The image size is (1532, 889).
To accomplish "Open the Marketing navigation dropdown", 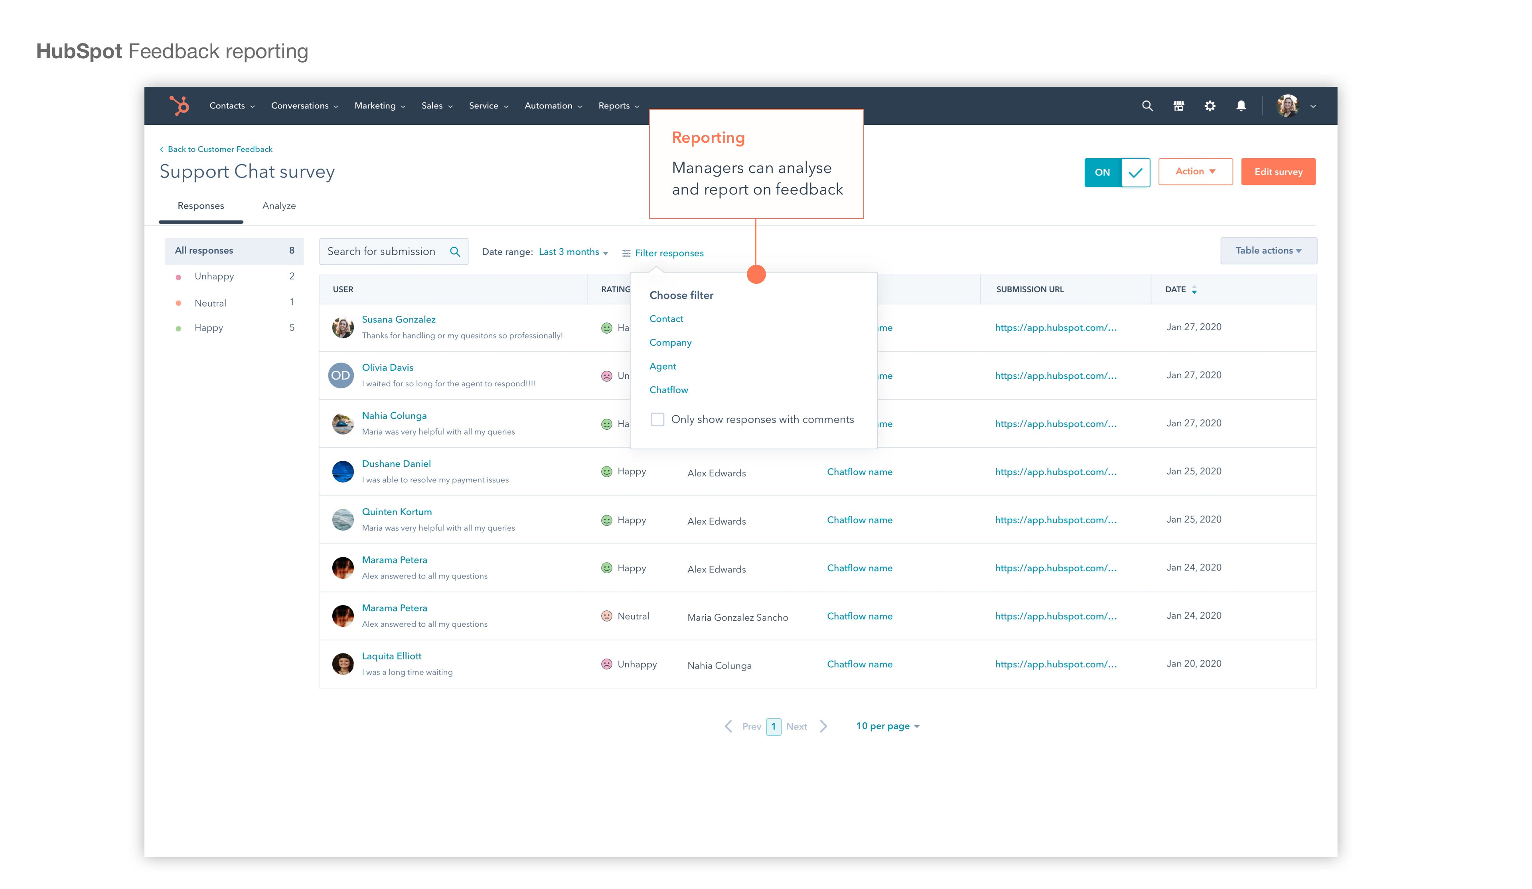I will pos(380,106).
